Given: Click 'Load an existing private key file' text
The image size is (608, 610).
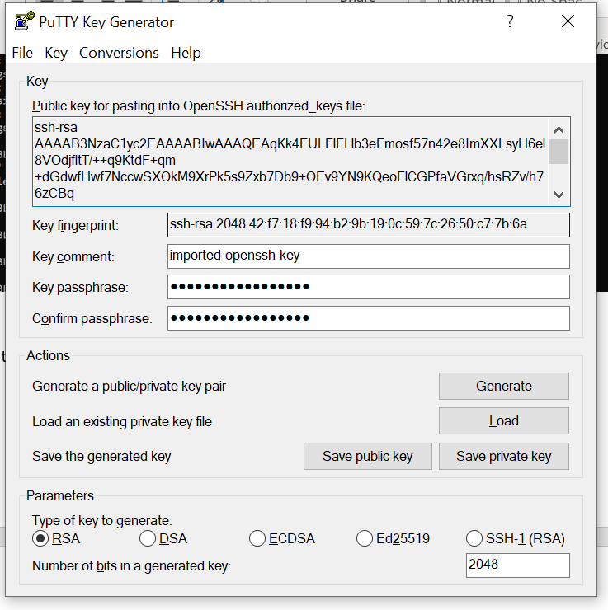Looking at the screenshot, I should (x=122, y=422).
